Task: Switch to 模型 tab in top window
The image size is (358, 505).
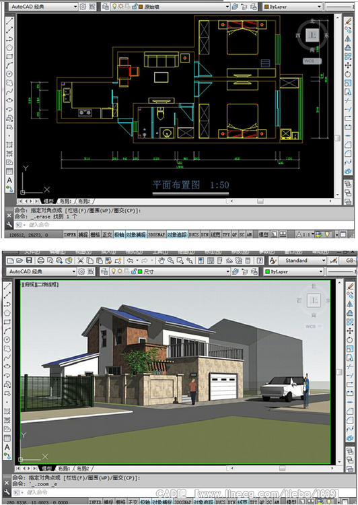Action: tap(48, 201)
